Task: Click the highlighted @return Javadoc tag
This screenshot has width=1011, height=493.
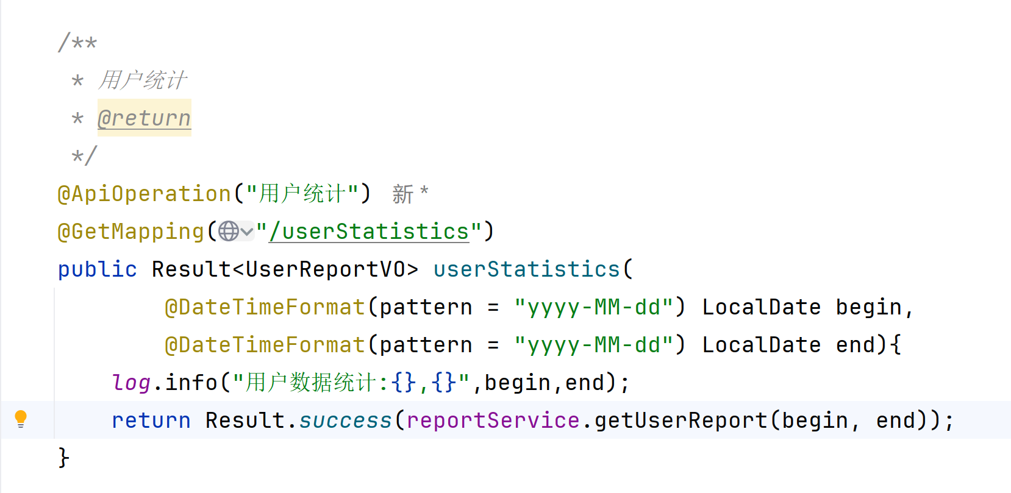Action: point(145,118)
